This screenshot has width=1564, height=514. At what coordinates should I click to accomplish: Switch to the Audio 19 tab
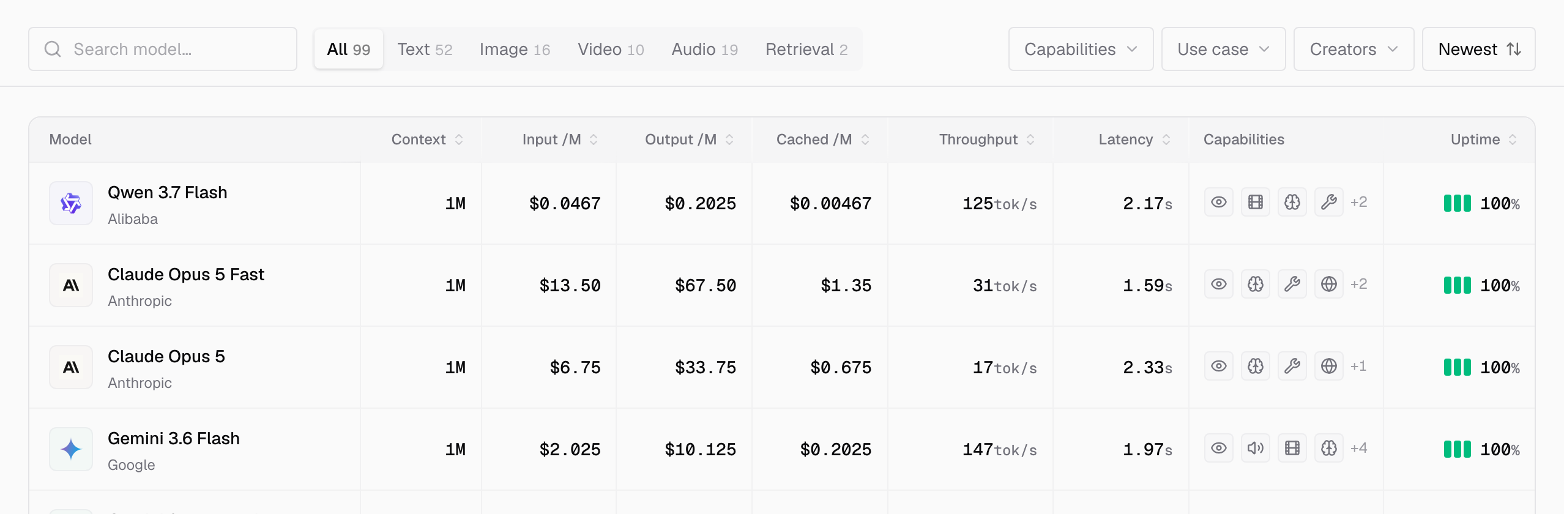(704, 49)
